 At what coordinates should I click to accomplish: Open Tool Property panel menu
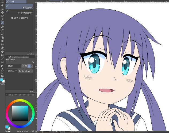pos(7,57)
